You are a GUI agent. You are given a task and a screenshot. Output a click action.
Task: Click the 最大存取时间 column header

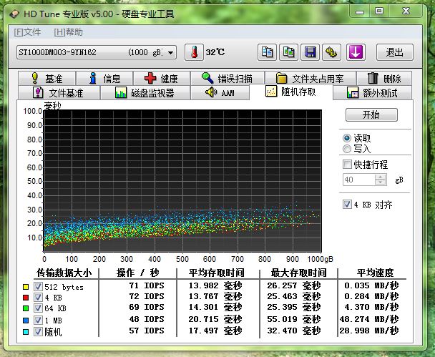click(298, 273)
